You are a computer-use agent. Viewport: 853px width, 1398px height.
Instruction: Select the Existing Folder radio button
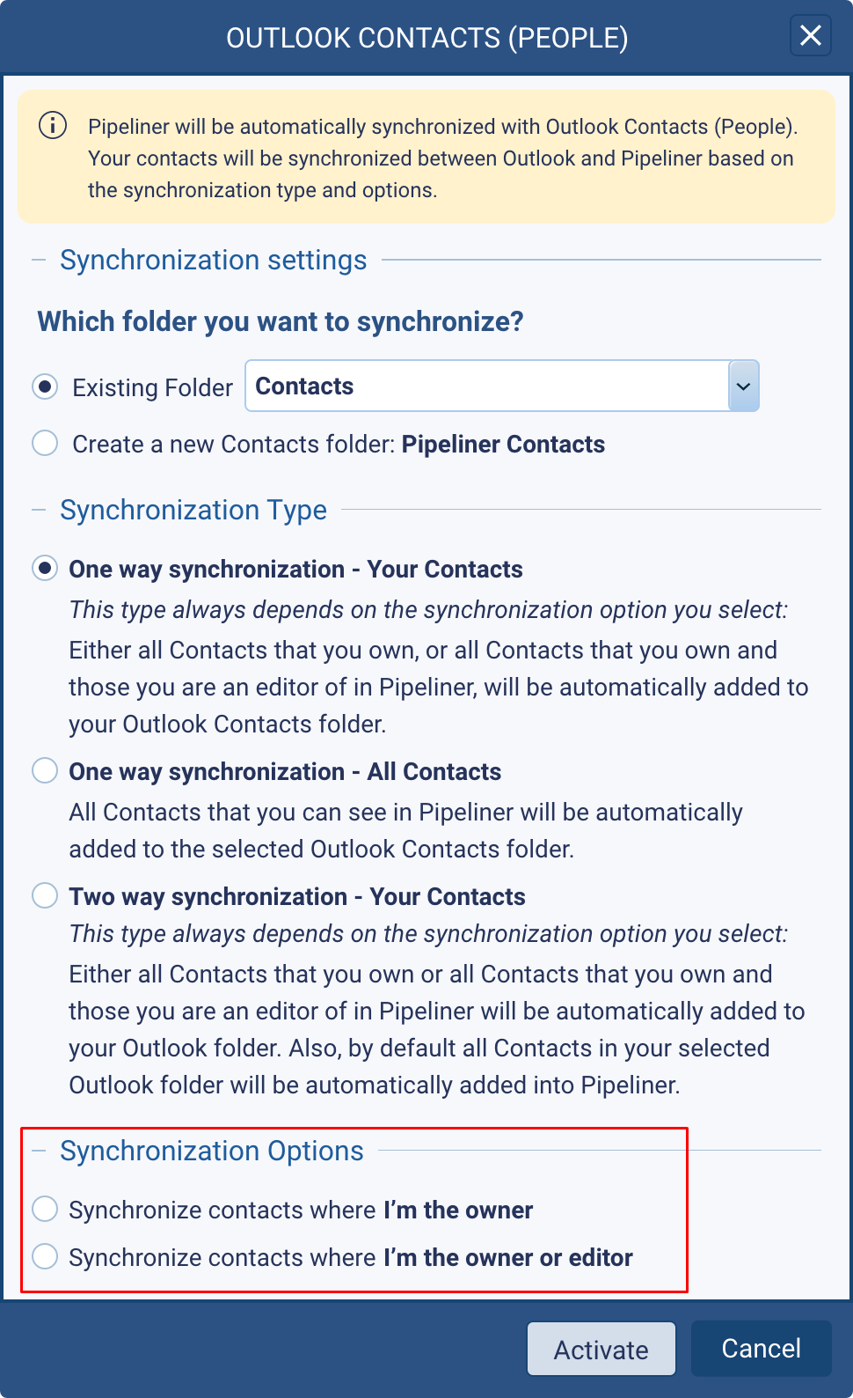tap(45, 386)
